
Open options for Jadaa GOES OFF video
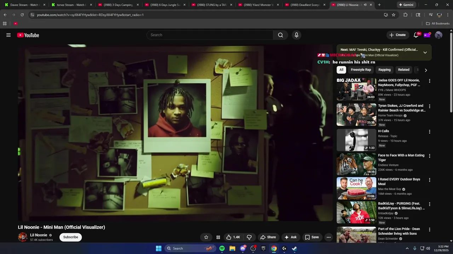pyautogui.click(x=430, y=81)
